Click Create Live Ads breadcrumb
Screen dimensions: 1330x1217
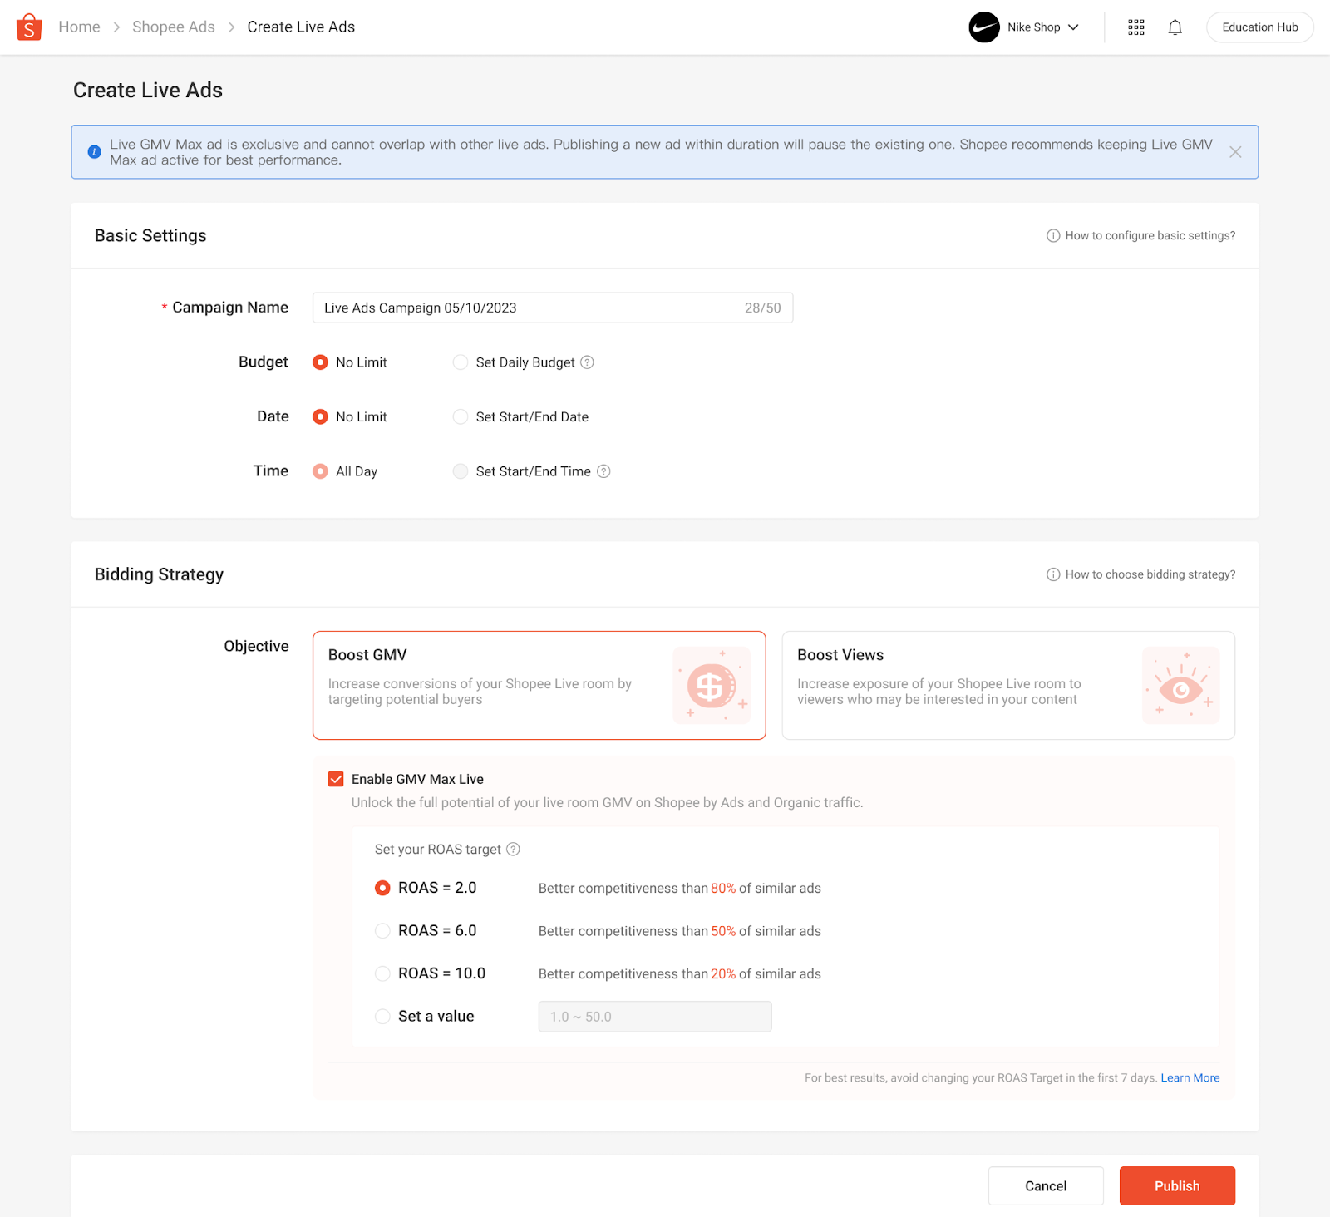[x=301, y=27]
